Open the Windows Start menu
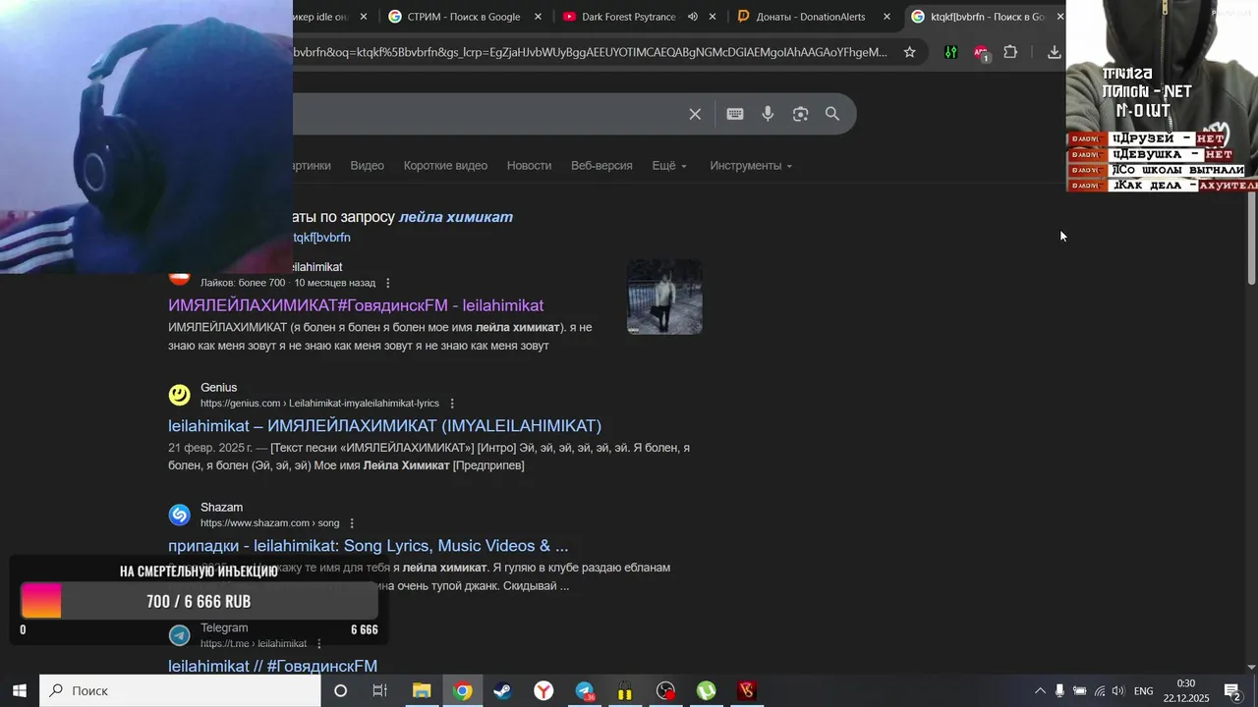The image size is (1258, 707). click(x=19, y=690)
